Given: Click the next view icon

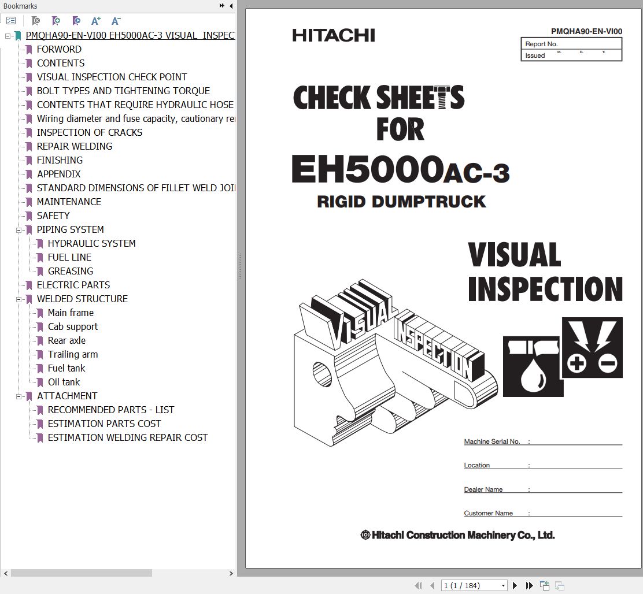Looking at the screenshot, I should [560, 586].
